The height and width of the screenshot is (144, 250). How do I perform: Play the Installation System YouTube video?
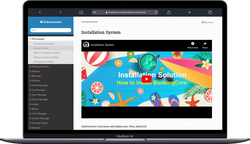tap(146, 79)
